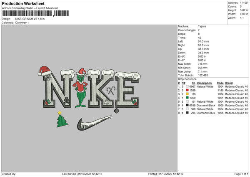Click the Stops value 8
This screenshot has height=177, width=250.
click(x=199, y=34)
